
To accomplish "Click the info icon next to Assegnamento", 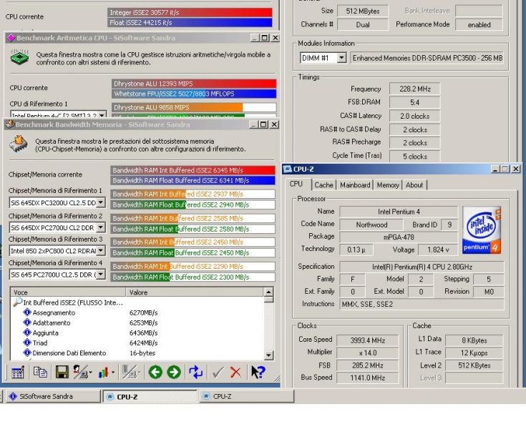I will 27,312.
